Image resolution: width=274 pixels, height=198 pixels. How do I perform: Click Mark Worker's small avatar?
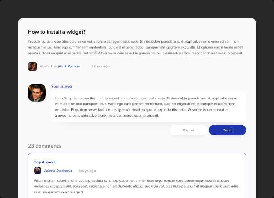point(32,66)
